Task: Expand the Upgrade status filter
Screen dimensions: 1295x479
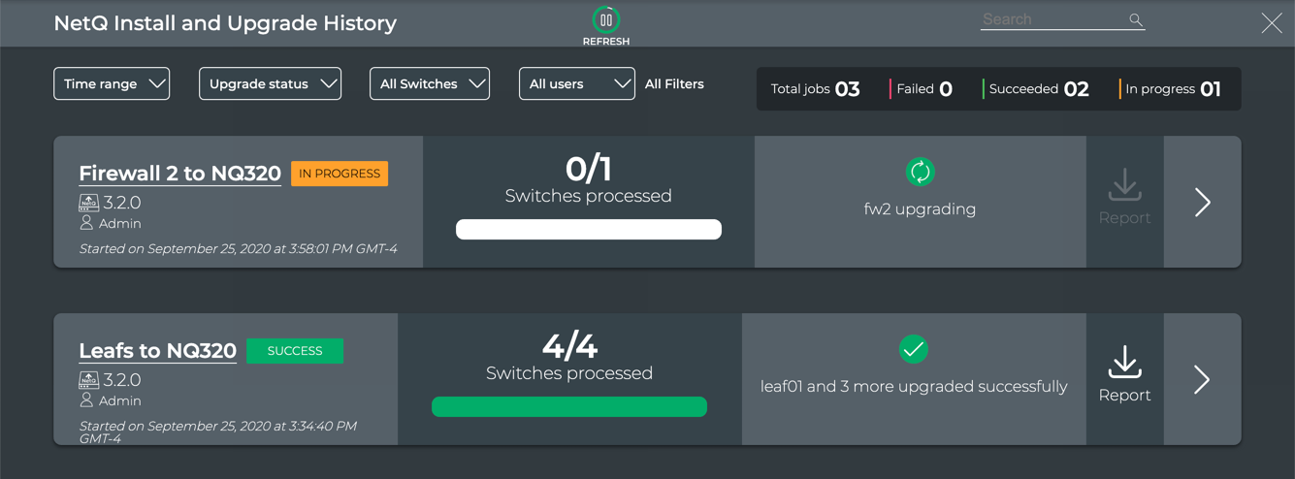Action: click(x=270, y=84)
